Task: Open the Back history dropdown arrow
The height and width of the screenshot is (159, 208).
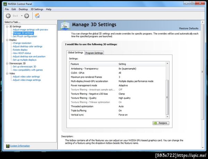Action: pyautogui.click(x=21, y=16)
